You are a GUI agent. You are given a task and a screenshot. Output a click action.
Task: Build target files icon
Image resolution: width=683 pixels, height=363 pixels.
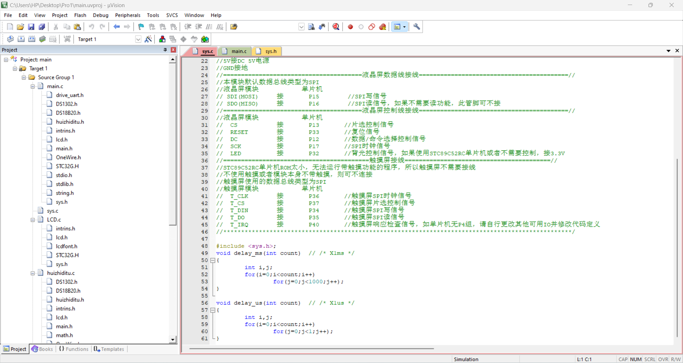pyautogui.click(x=21, y=39)
